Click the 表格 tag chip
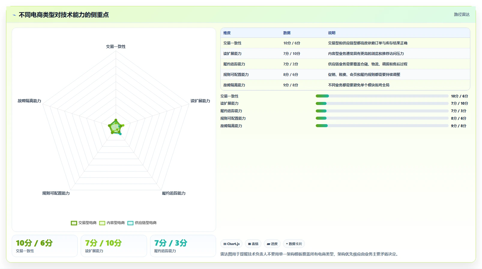This screenshot has width=482, height=269. 253,244
